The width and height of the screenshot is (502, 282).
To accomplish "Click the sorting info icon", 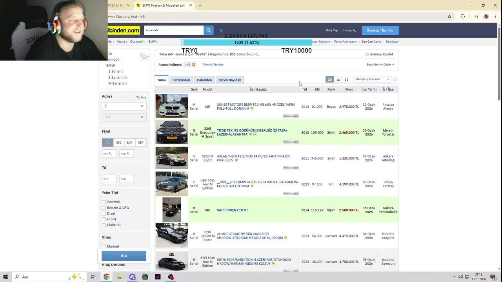I will coord(395,80).
